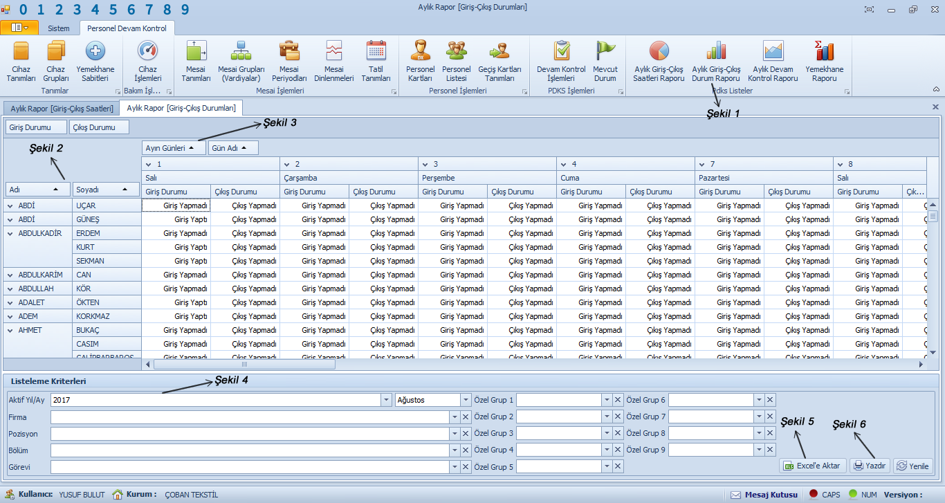Open Personel Kartları
This screenshot has height=503, width=945.
pyautogui.click(x=420, y=62)
